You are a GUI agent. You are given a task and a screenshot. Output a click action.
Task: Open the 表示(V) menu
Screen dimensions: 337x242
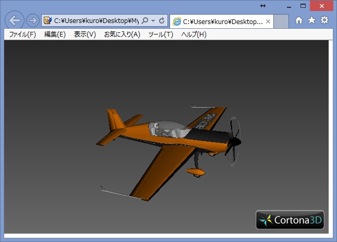click(x=85, y=34)
